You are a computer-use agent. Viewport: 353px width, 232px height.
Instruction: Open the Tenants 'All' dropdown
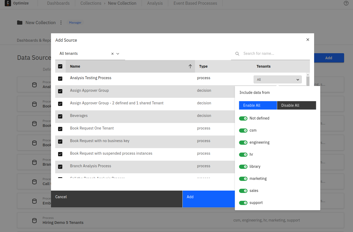tap(278, 79)
